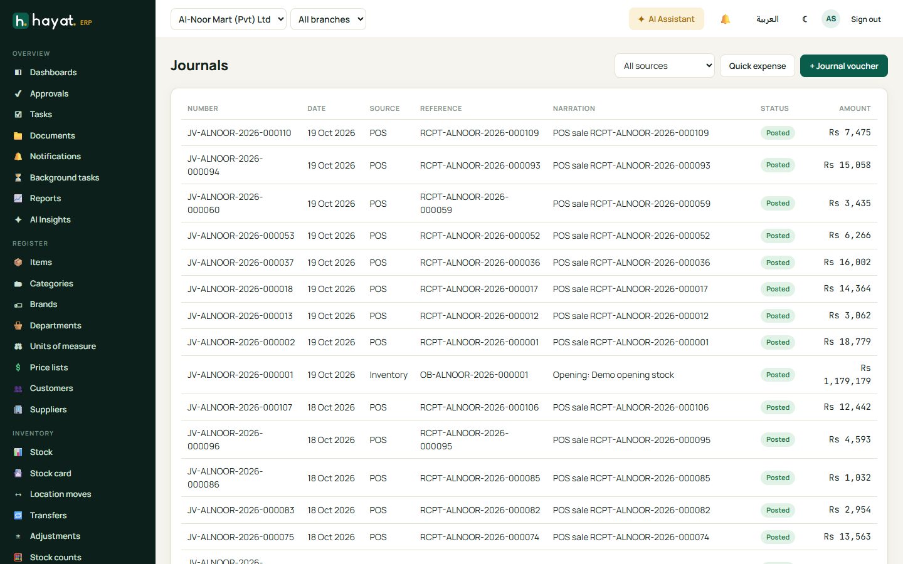Click the Departments basket icon
903x564 pixels.
[18, 325]
